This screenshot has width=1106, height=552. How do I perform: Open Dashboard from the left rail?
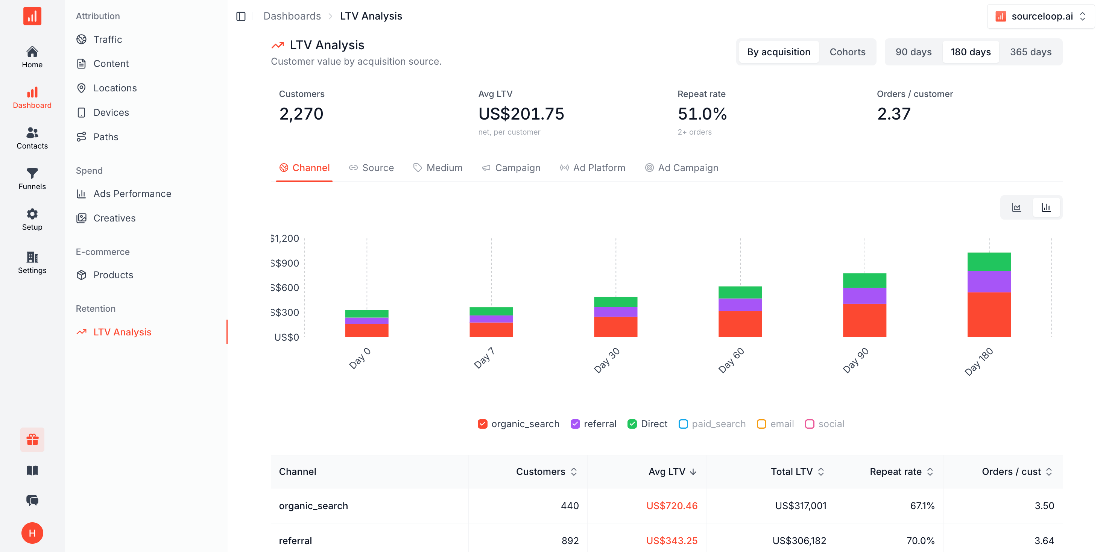click(32, 98)
